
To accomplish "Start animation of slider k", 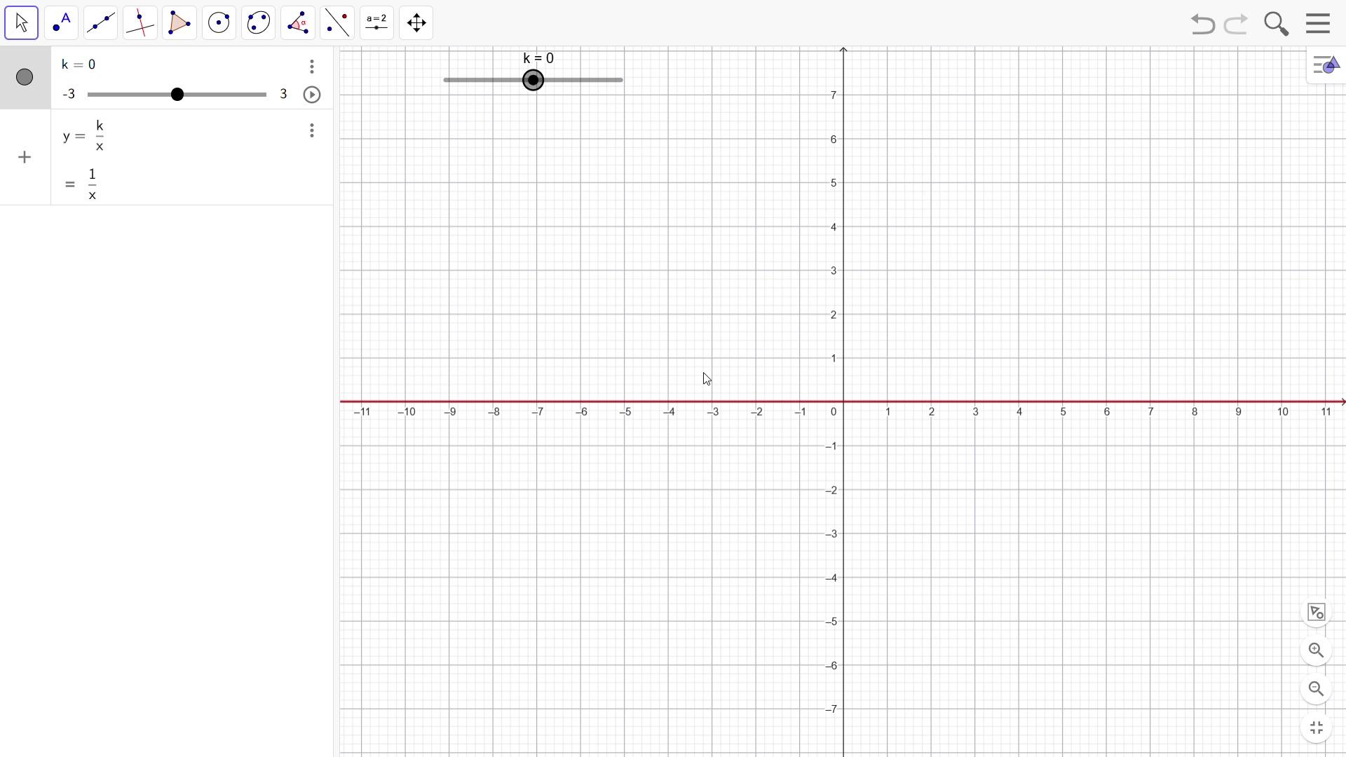I will [312, 95].
